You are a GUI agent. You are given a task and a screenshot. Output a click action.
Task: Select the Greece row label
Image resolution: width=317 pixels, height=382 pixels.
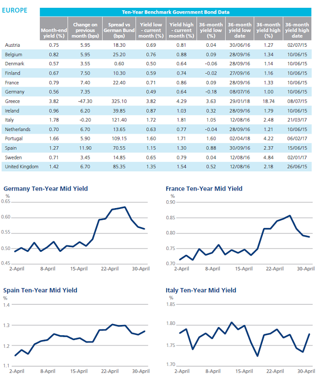click(x=13, y=101)
